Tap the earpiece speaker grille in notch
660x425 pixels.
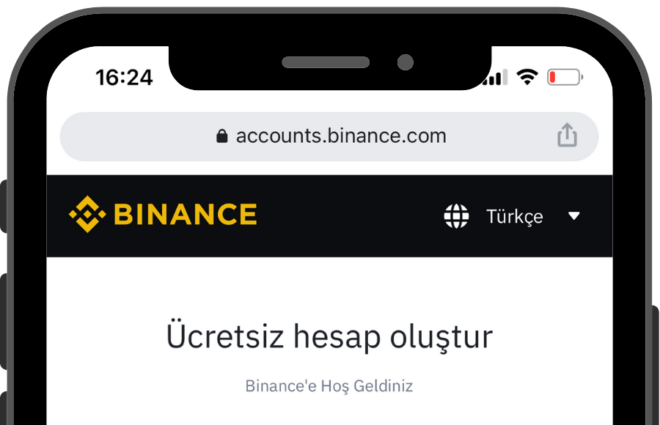(x=326, y=62)
